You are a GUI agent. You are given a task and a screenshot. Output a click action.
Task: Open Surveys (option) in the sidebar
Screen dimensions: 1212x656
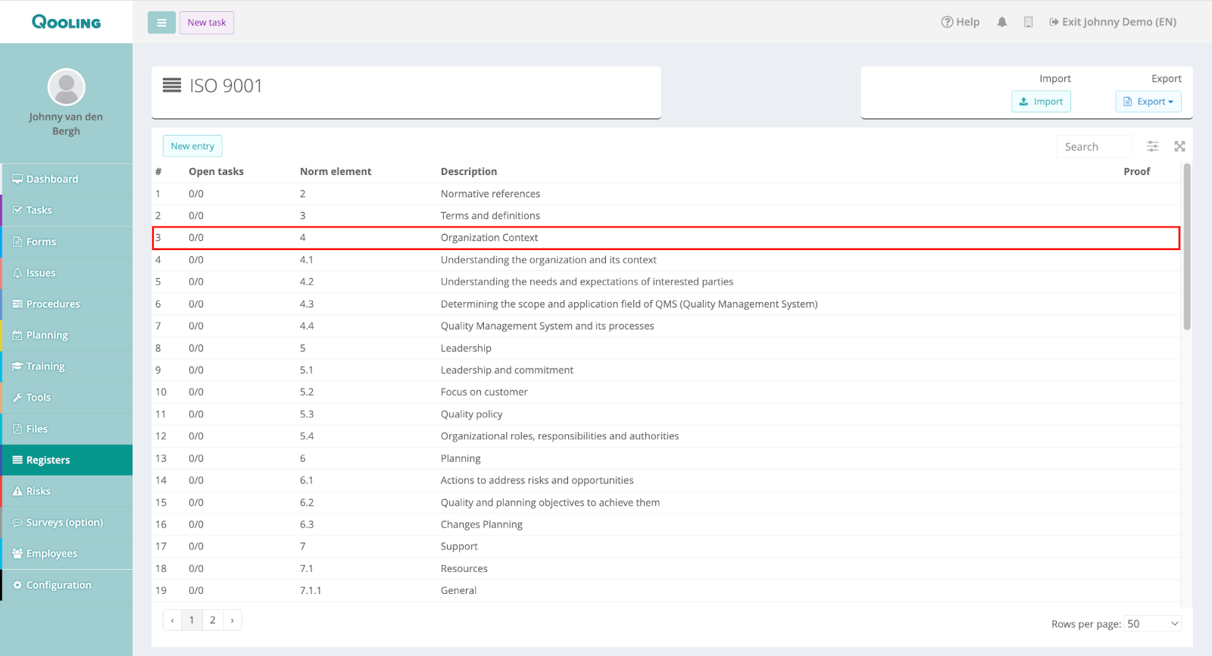[x=67, y=522]
